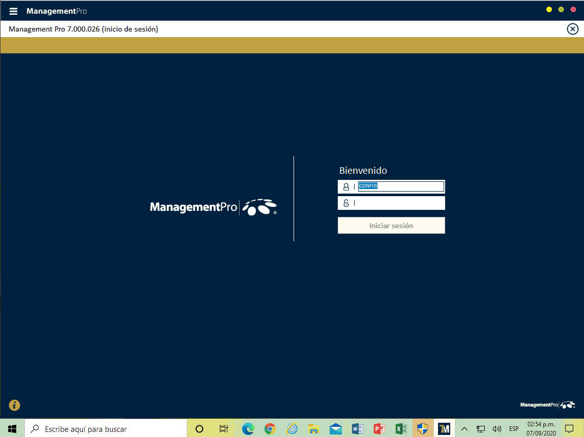Click the central ManagementPro logo

click(213, 207)
